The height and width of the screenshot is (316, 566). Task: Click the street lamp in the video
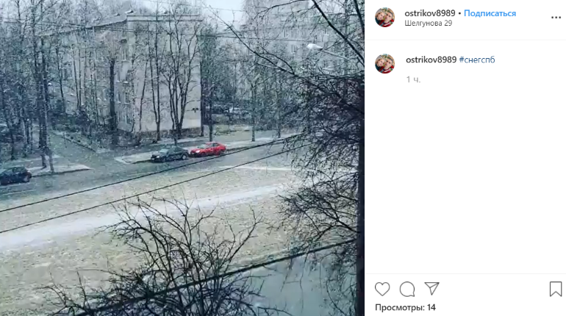point(315,47)
